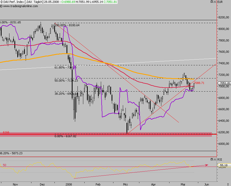Click the Jun label on the time axis
The height and width of the screenshot is (186, 231).
[207, 184]
